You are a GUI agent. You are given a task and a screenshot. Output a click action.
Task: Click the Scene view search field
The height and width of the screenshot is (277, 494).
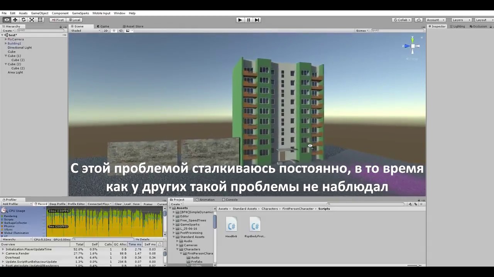tap(397, 30)
